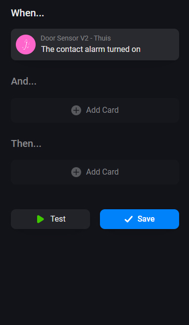The height and width of the screenshot is (325, 189).
Task: Save the flow with the blue button
Action: click(140, 219)
